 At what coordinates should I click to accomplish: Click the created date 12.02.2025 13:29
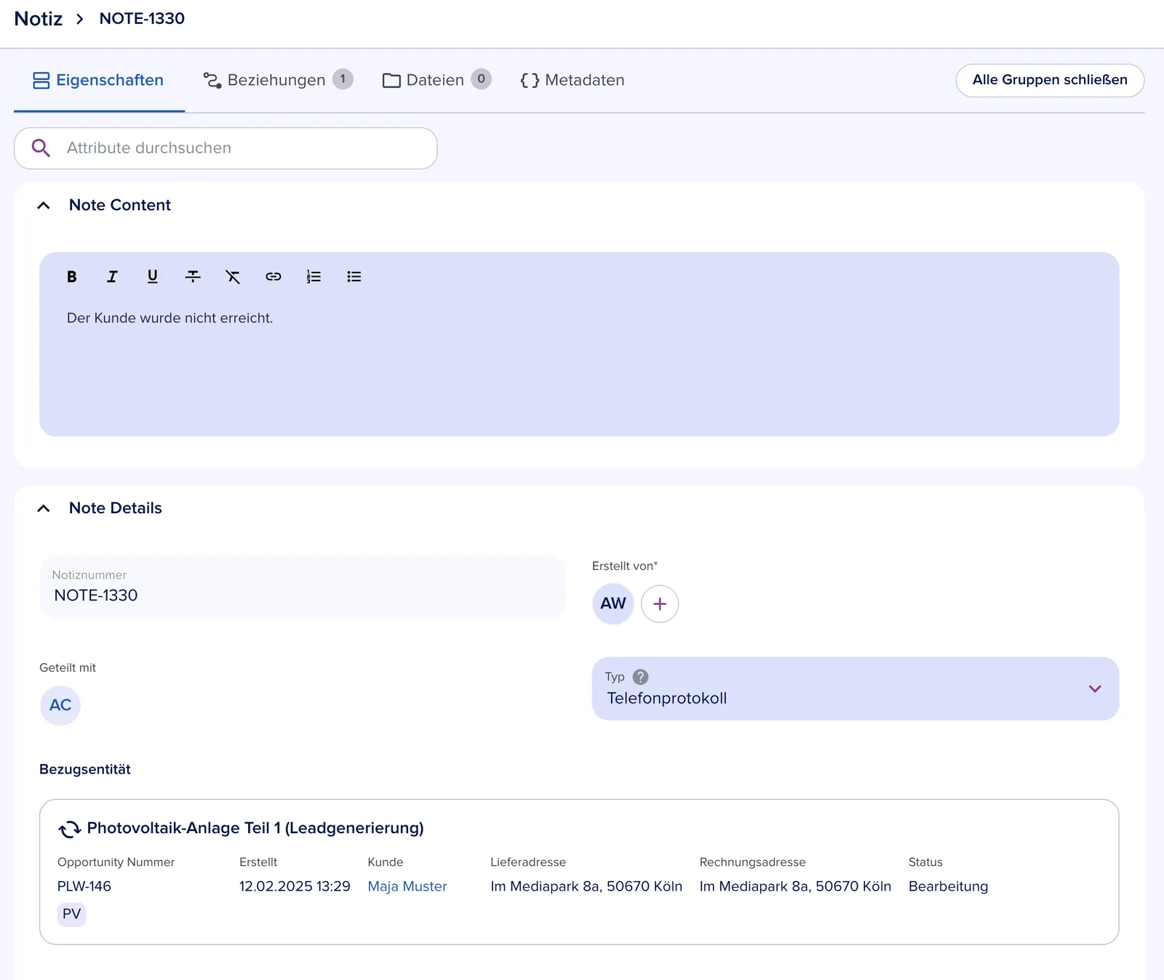[x=295, y=886]
